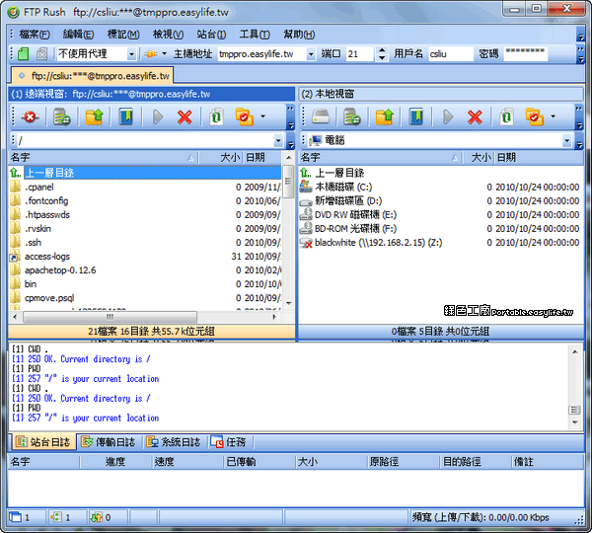Viewport: 592px width, 533px height.
Task: Sort remote list by 名字 column header
Action: 103,158
